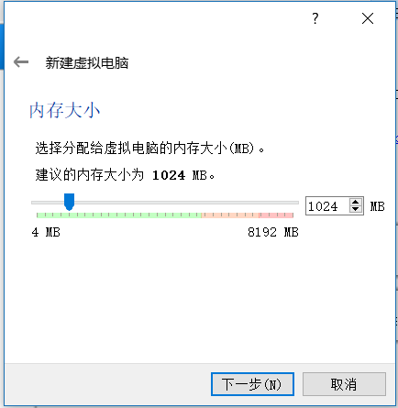Click the 8192 MB maximum label
The height and width of the screenshot is (408, 398).
[273, 232]
